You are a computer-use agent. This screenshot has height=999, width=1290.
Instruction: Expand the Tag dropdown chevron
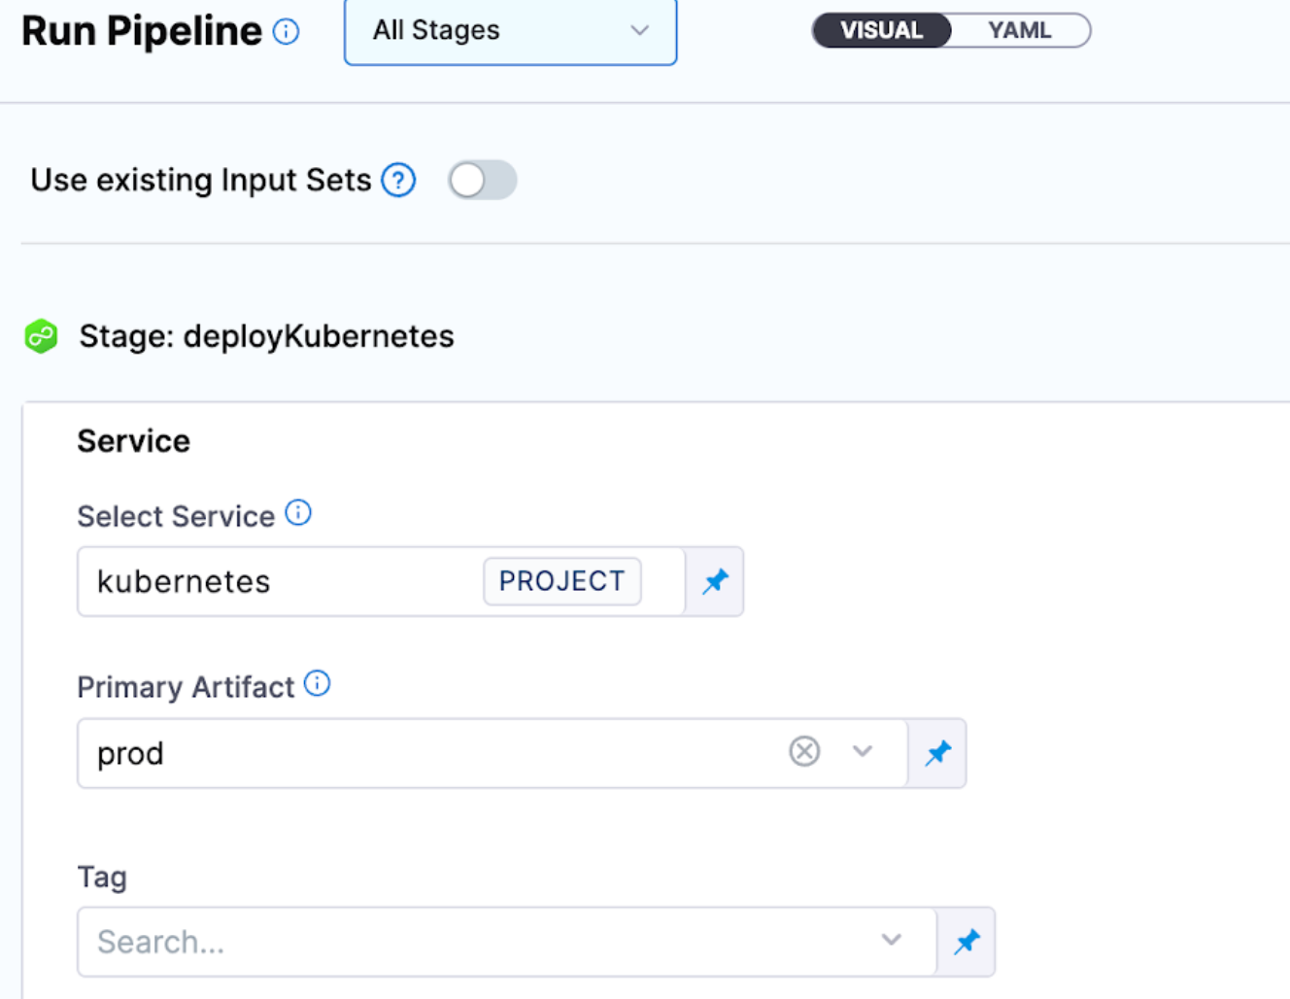point(892,940)
